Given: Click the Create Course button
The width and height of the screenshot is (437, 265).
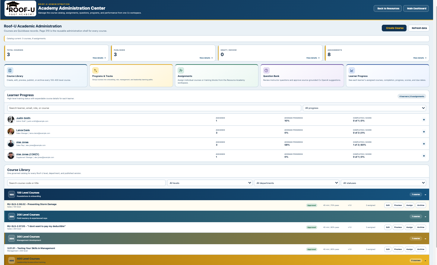Looking at the screenshot, I should (x=394, y=28).
